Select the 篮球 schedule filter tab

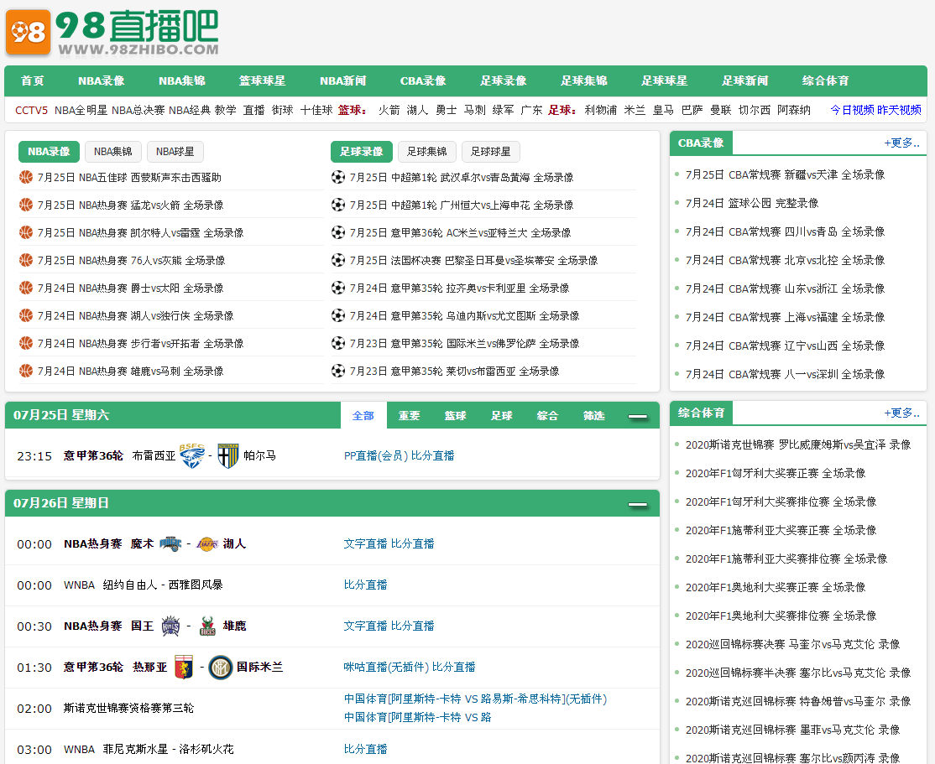455,415
